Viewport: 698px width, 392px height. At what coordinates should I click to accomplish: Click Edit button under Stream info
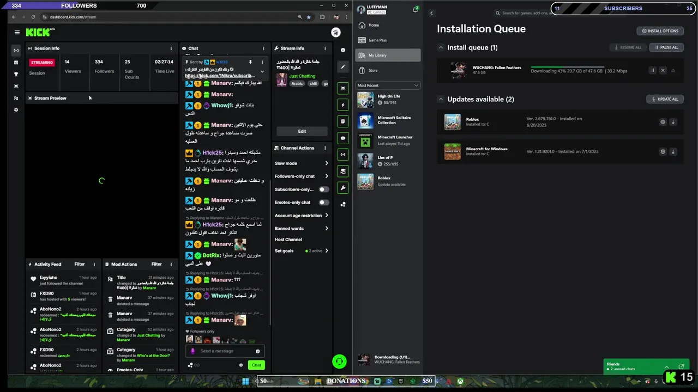click(x=302, y=131)
